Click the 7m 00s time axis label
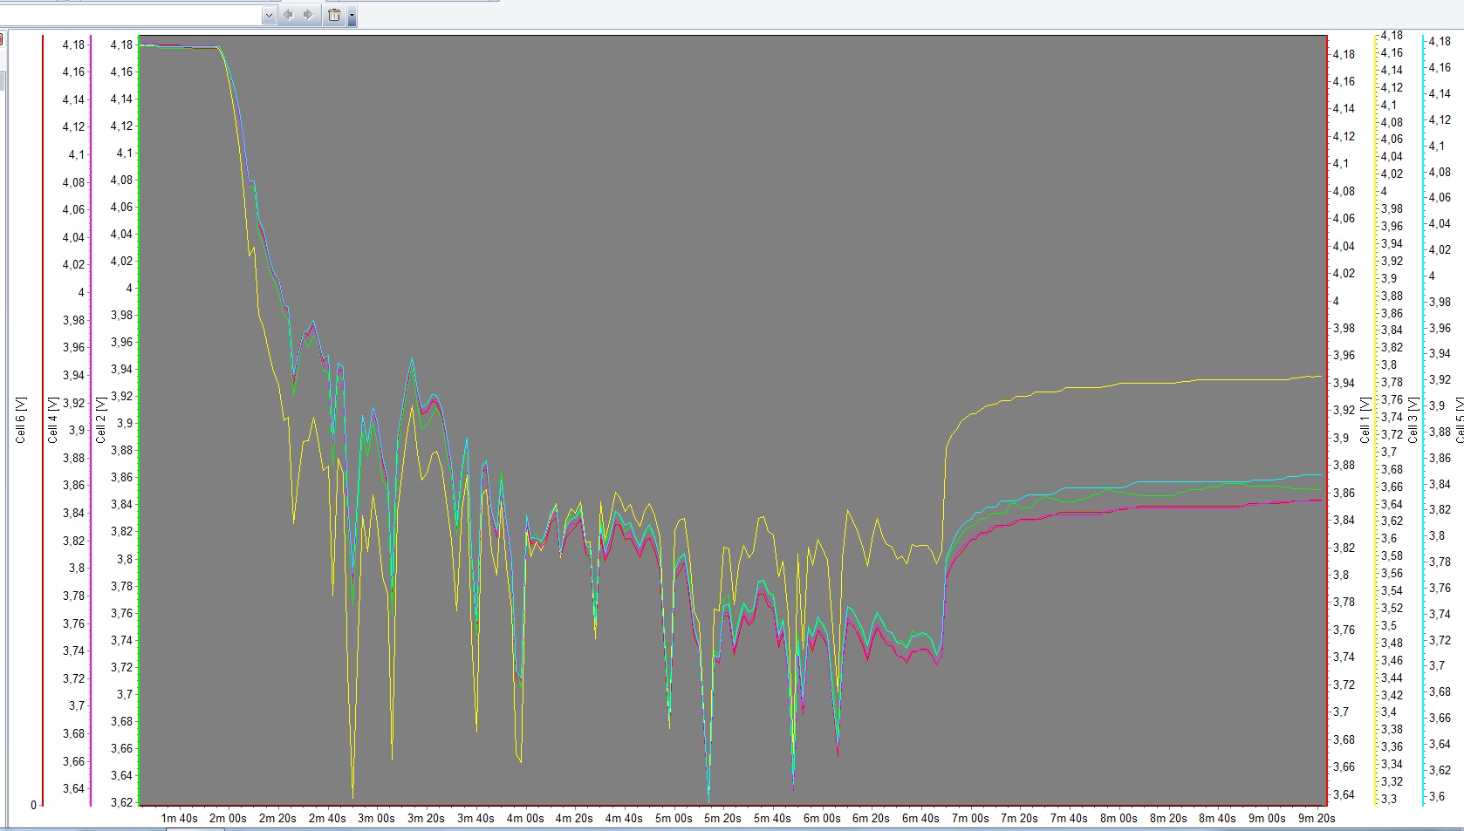Screen dimensions: 1464x831 (x=970, y=818)
